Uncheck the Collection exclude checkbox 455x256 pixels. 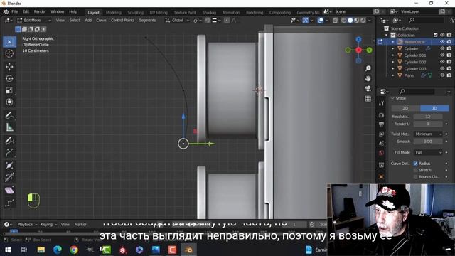tap(435, 35)
